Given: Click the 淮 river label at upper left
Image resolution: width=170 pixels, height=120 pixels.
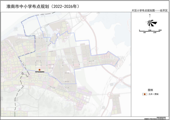Looking at the screenshot, I should click(x=16, y=29).
